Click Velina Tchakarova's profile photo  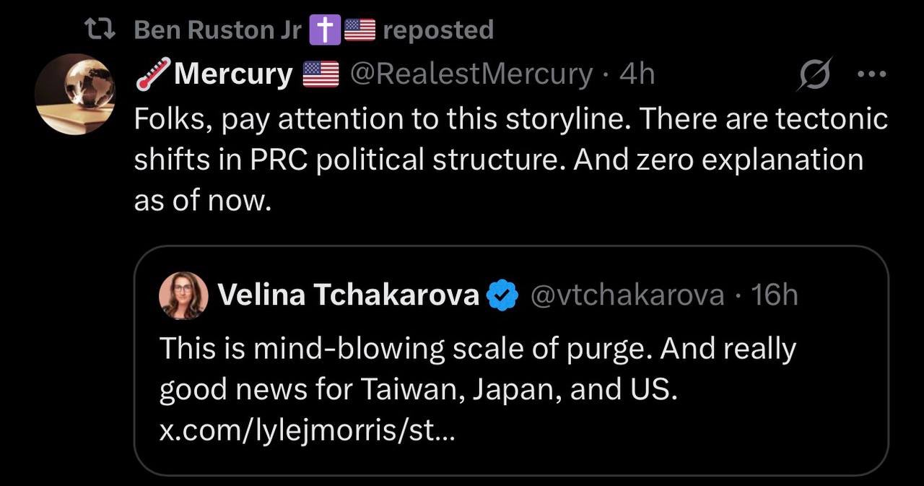pos(183,295)
